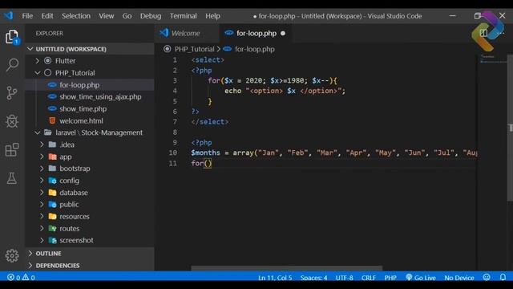Viewport: 513px width, 289px height.
Task: Click the PHP icon on for-loop.php tab
Action: coord(229,33)
